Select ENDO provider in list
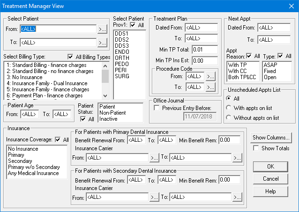This screenshot has height=212, width=299. tap(121, 52)
